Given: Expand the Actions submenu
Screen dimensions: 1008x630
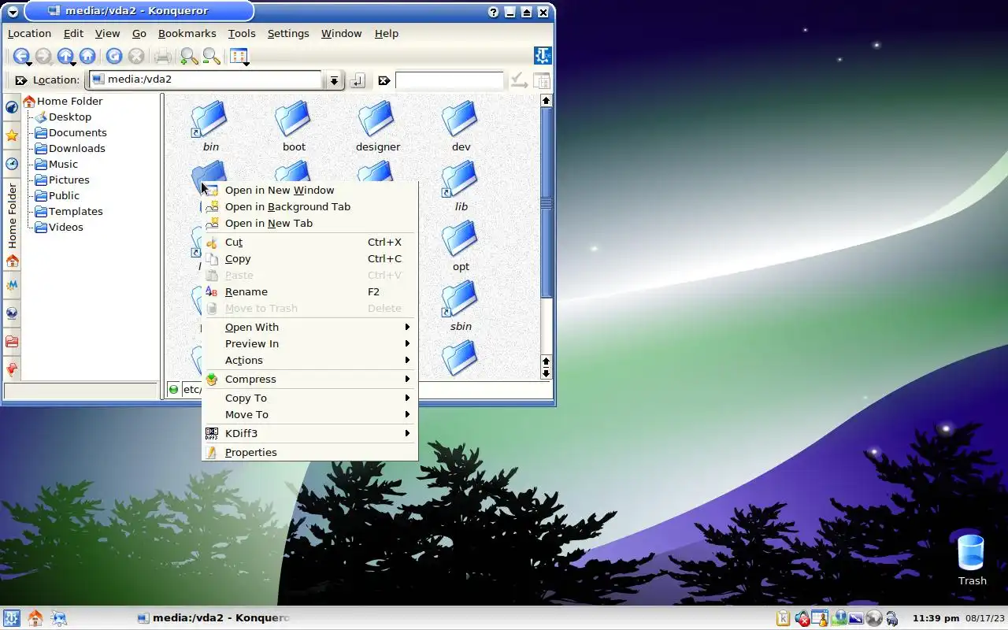Looking at the screenshot, I should pos(309,360).
